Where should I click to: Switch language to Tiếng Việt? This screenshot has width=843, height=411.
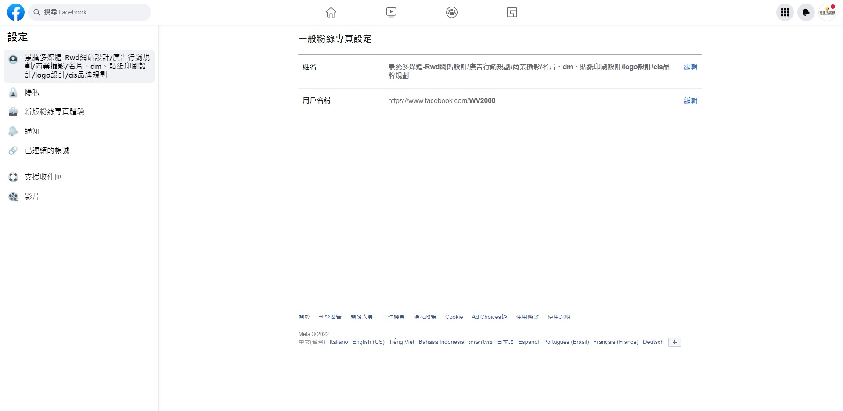(x=401, y=342)
